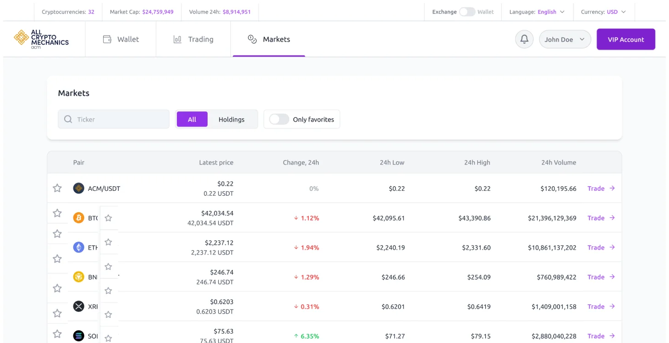Open the Language English dropdown
The width and height of the screenshot is (669, 343).
537,11
